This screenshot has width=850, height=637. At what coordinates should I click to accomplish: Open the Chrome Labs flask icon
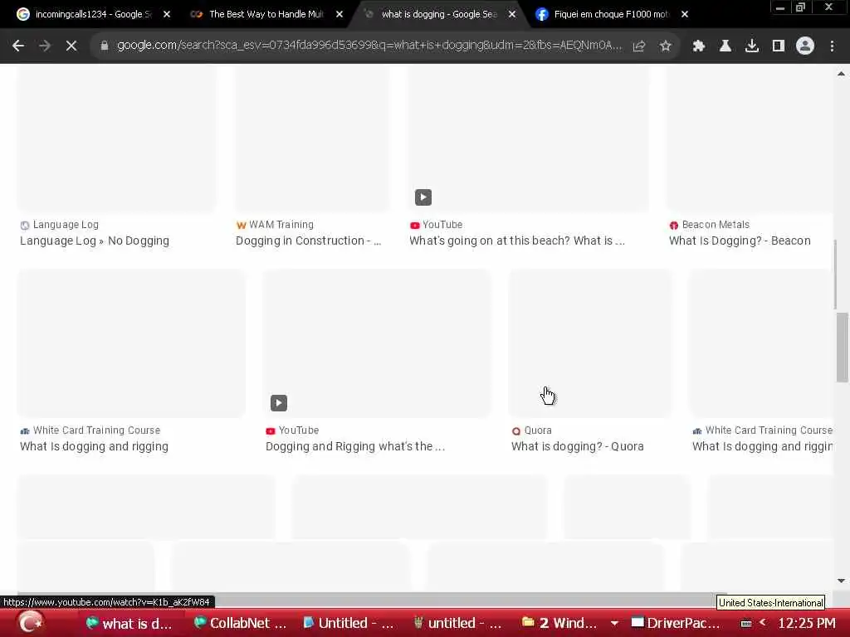tap(725, 46)
